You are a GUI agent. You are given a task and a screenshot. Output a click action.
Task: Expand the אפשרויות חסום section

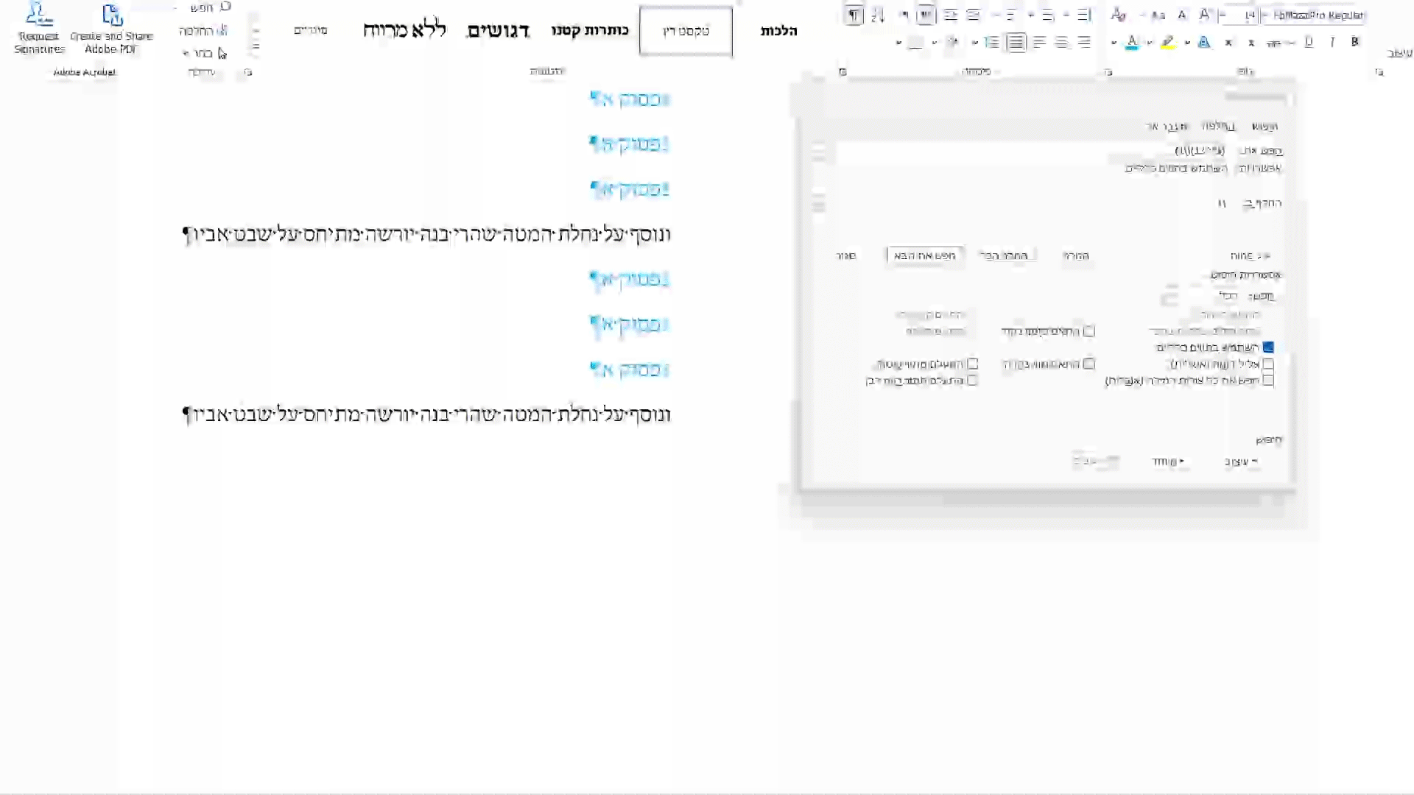coord(1246,275)
